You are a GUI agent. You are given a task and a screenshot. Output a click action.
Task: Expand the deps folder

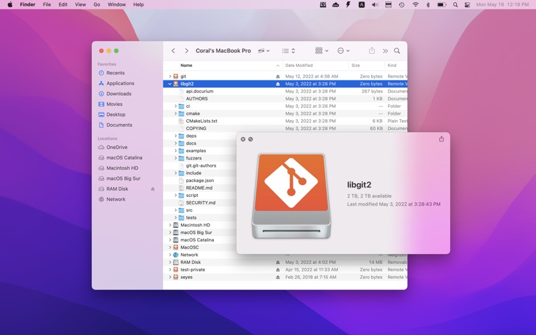pyautogui.click(x=176, y=136)
